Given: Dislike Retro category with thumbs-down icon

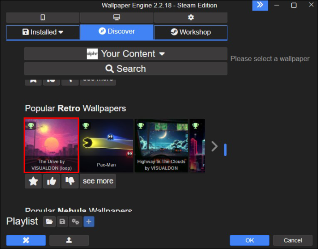Looking at the screenshot, I should pos(70,181).
